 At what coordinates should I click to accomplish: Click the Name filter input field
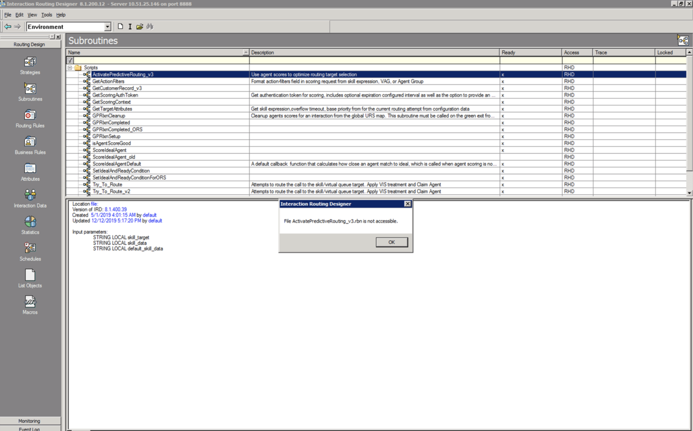[x=161, y=60]
